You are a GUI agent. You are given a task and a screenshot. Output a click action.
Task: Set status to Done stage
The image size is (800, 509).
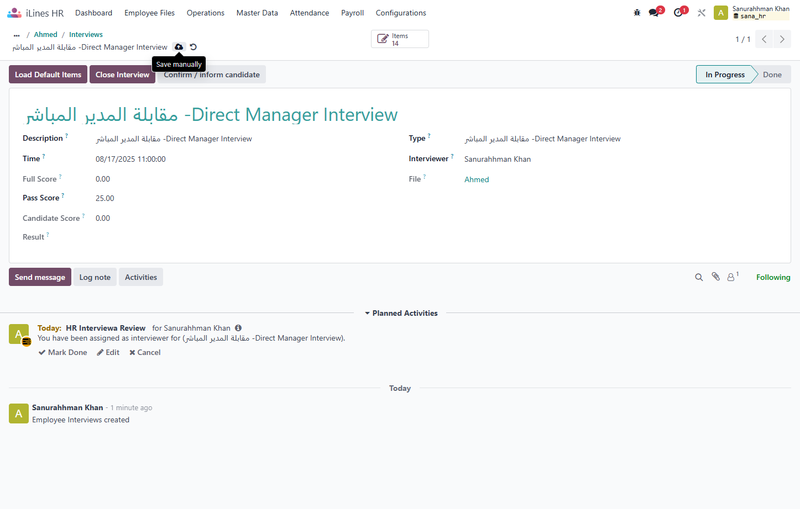tap(772, 75)
